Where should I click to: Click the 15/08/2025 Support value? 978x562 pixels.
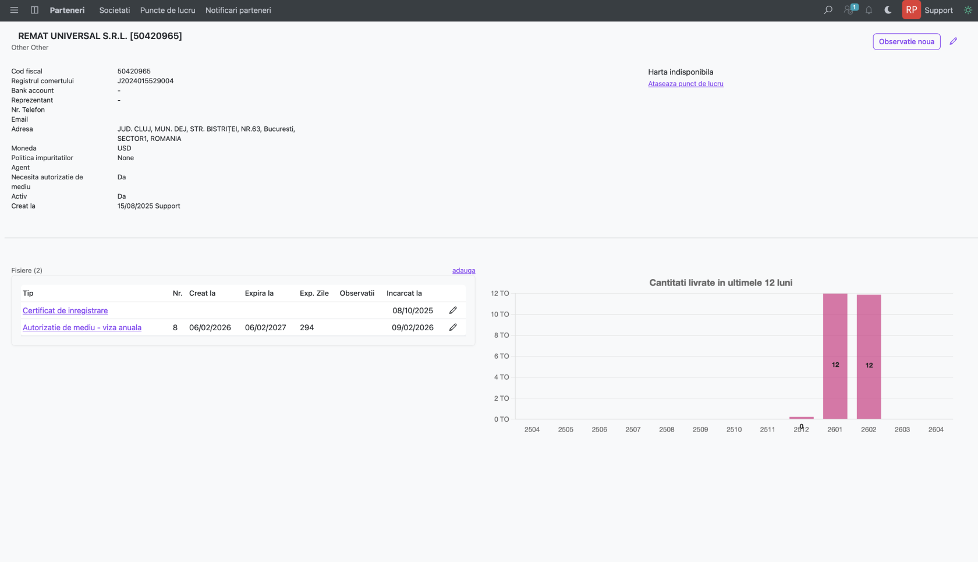pos(148,206)
